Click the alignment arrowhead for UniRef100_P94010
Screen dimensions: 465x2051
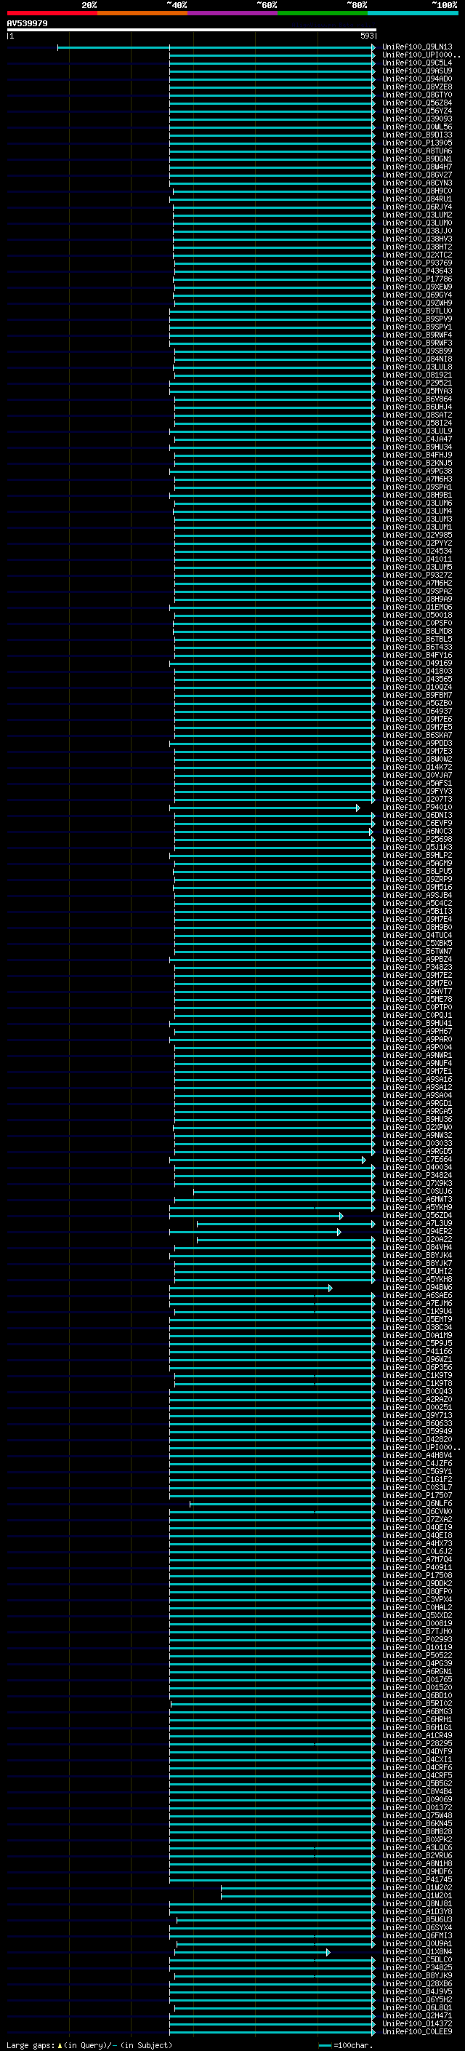pos(357,808)
